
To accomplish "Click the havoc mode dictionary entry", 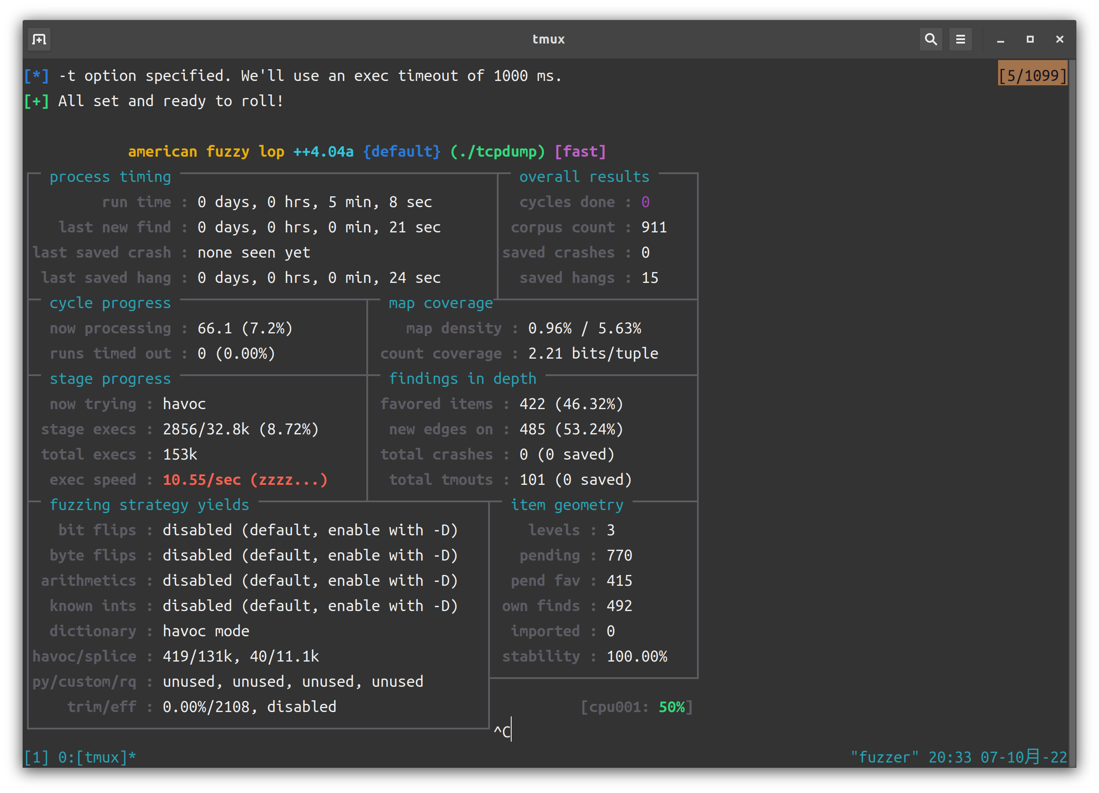I will click(x=205, y=631).
